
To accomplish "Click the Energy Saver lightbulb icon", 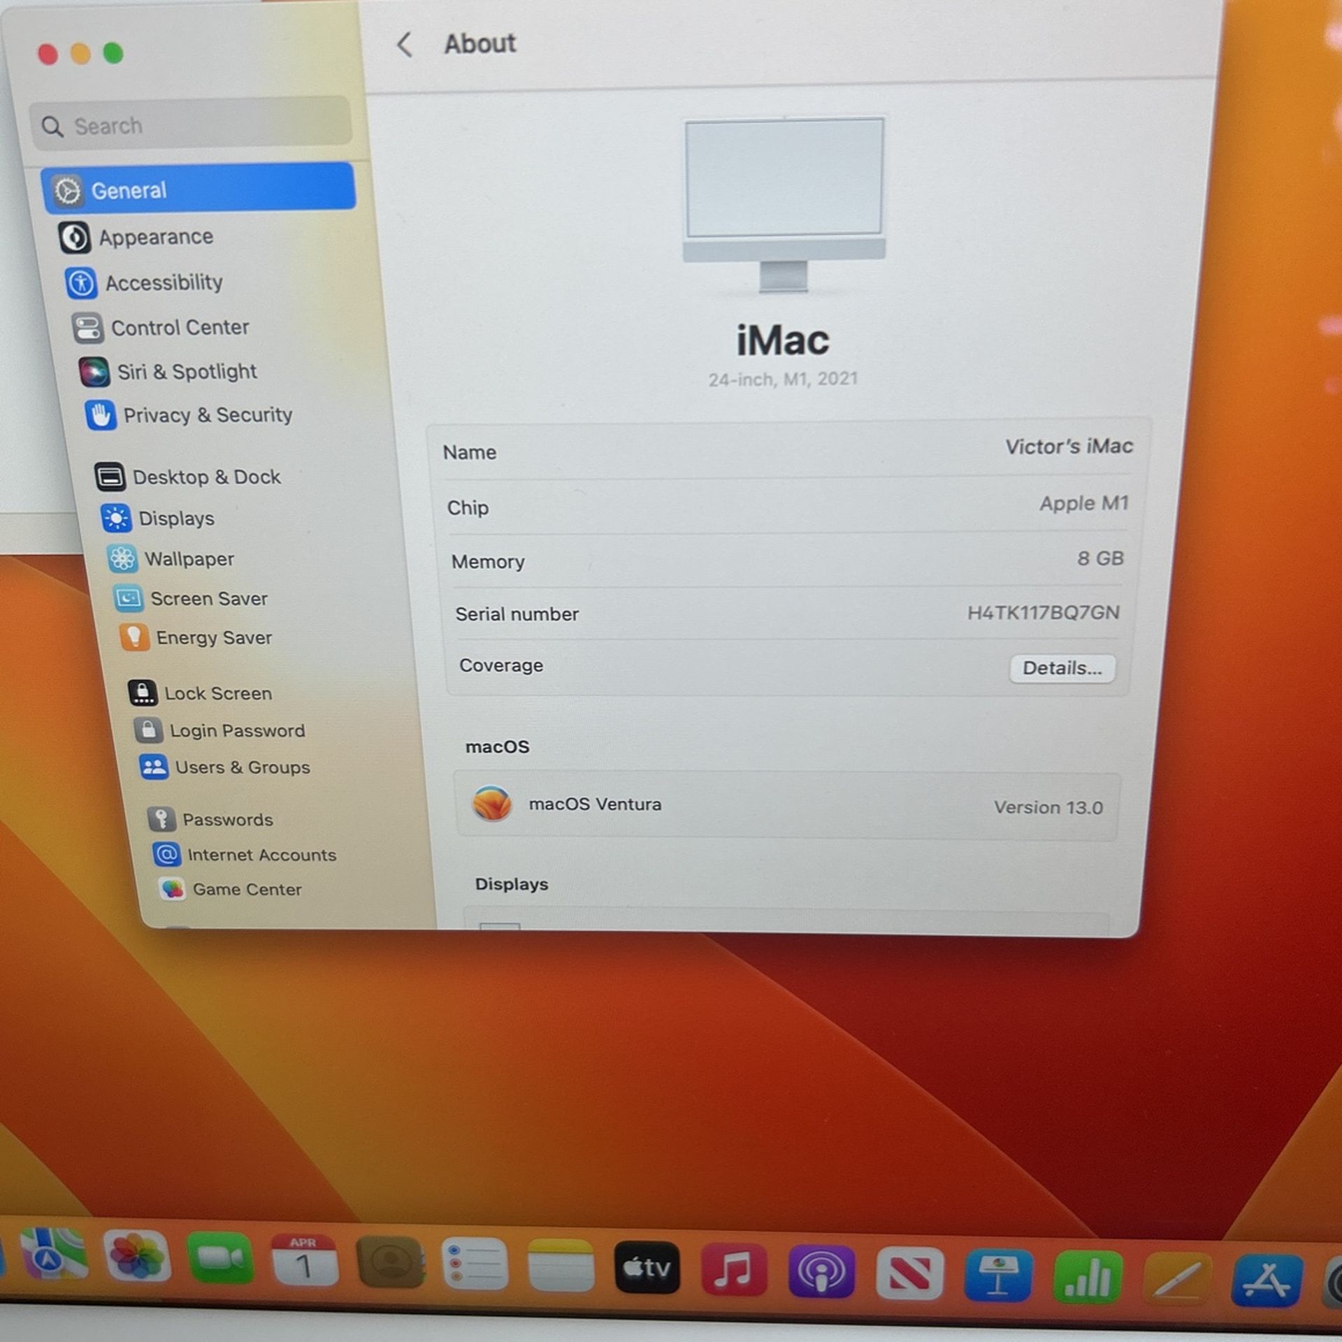I will pos(134,637).
